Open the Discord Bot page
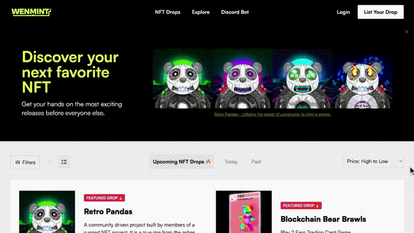The image size is (414, 233). (x=235, y=12)
